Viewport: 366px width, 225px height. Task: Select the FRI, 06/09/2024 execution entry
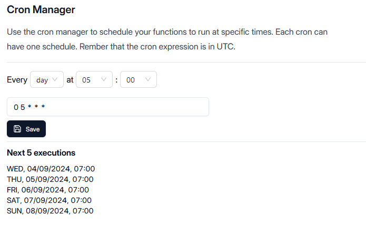[x=48, y=190]
